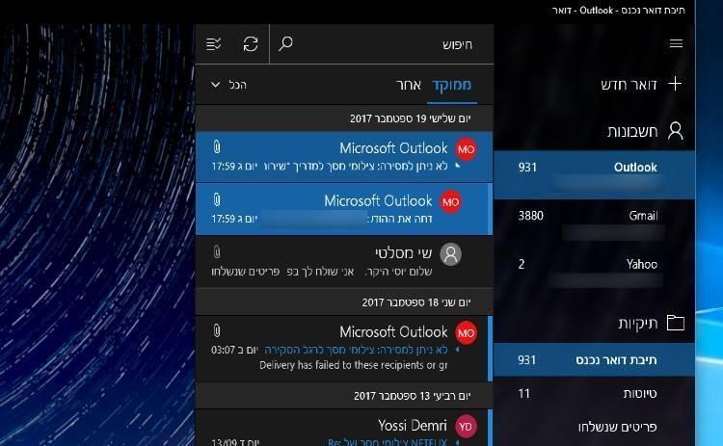The image size is (723, 446).
Task: Click the תיקיות heading
Action: point(638,323)
